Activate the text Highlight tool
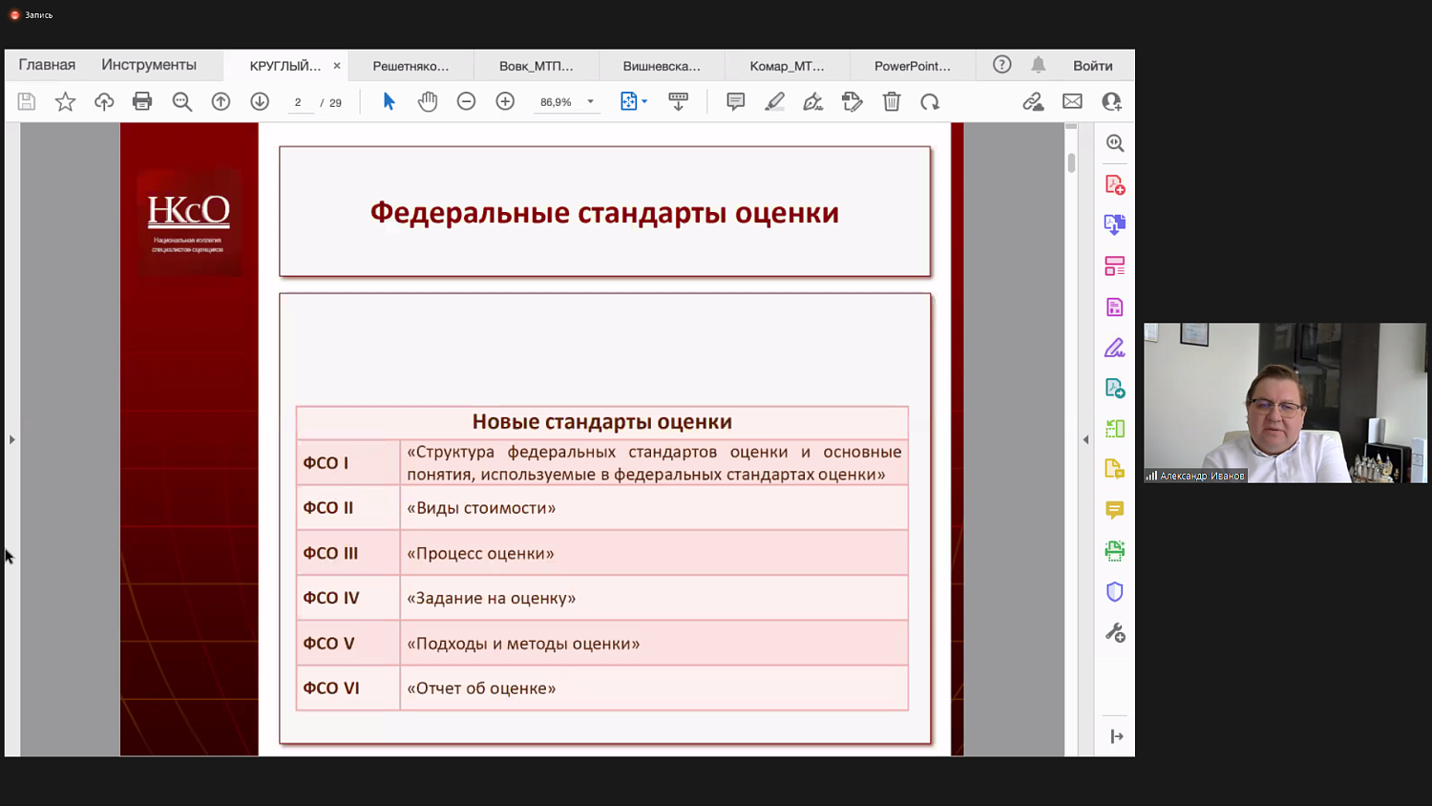This screenshot has width=1432, height=806. pos(774,101)
